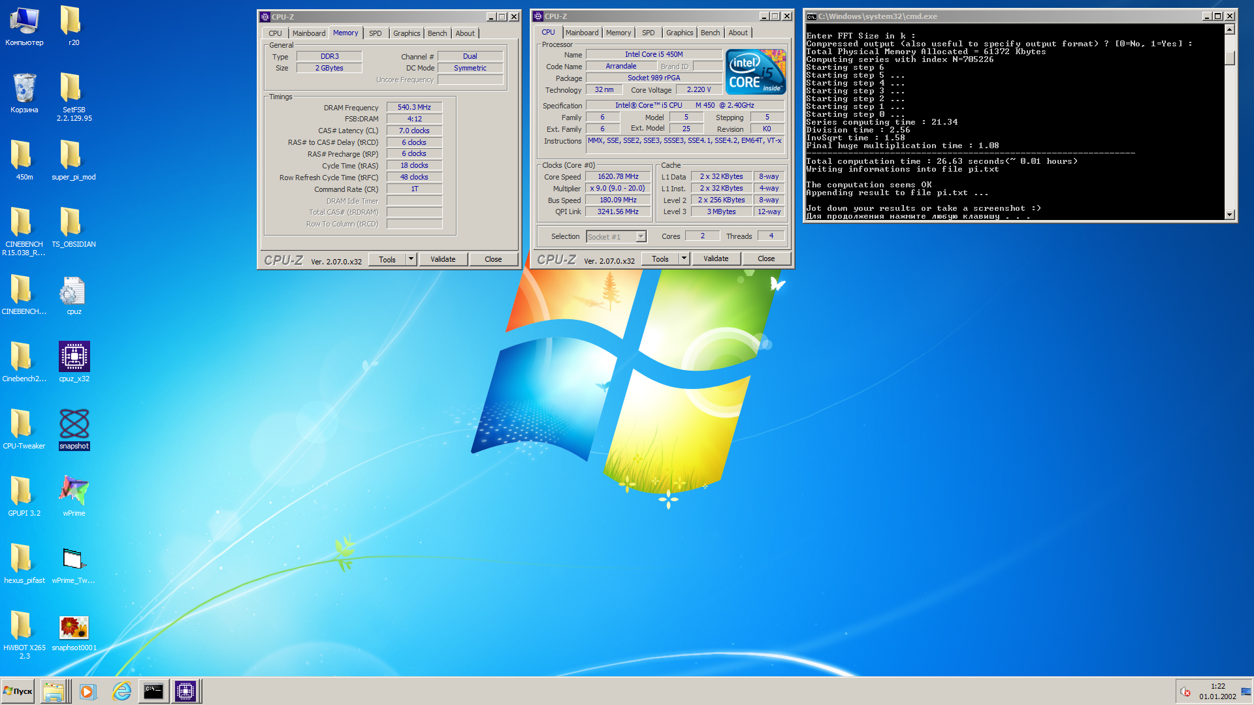Open the Mainboard tab in left CPU-Z window
This screenshot has height=705, width=1254.
point(308,33)
